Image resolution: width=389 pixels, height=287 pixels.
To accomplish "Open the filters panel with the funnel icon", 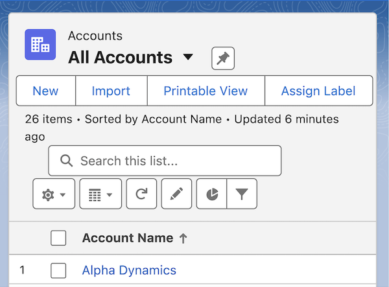I will (x=242, y=194).
